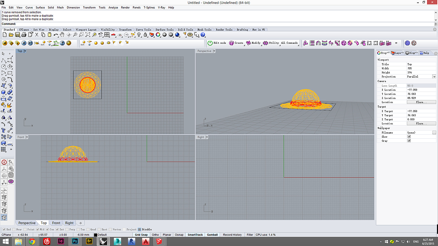This screenshot has height=246, width=438.
Task: Select the Pan hand tool
Action: pos(62,35)
